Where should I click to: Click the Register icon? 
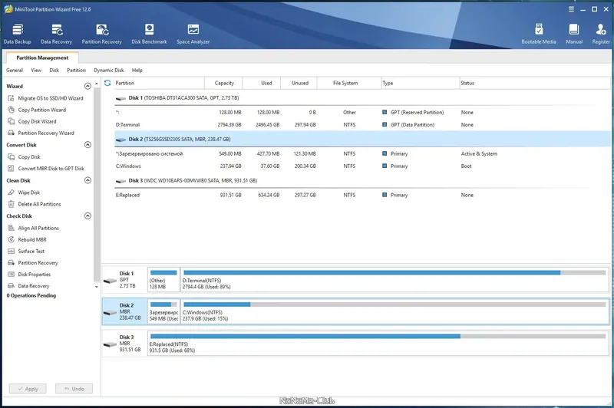(601, 32)
